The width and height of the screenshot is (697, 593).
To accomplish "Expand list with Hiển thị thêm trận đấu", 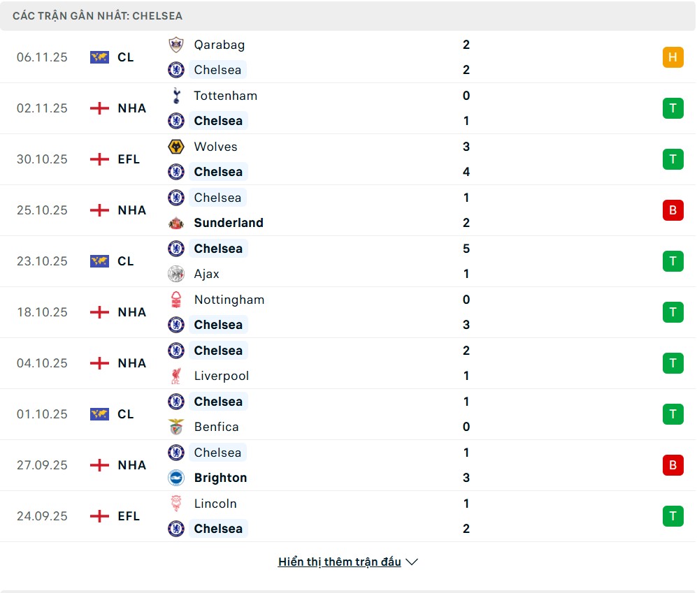I will click(340, 562).
